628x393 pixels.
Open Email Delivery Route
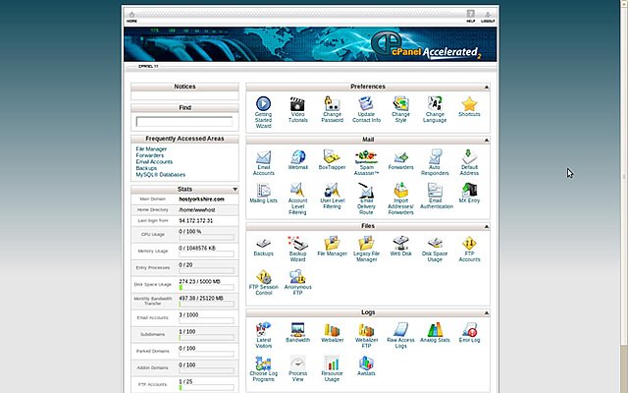[366, 198]
